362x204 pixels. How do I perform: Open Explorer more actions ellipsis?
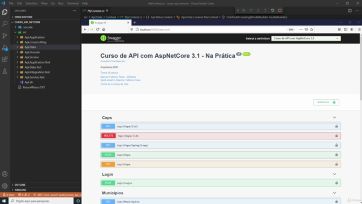(x=74, y=11)
